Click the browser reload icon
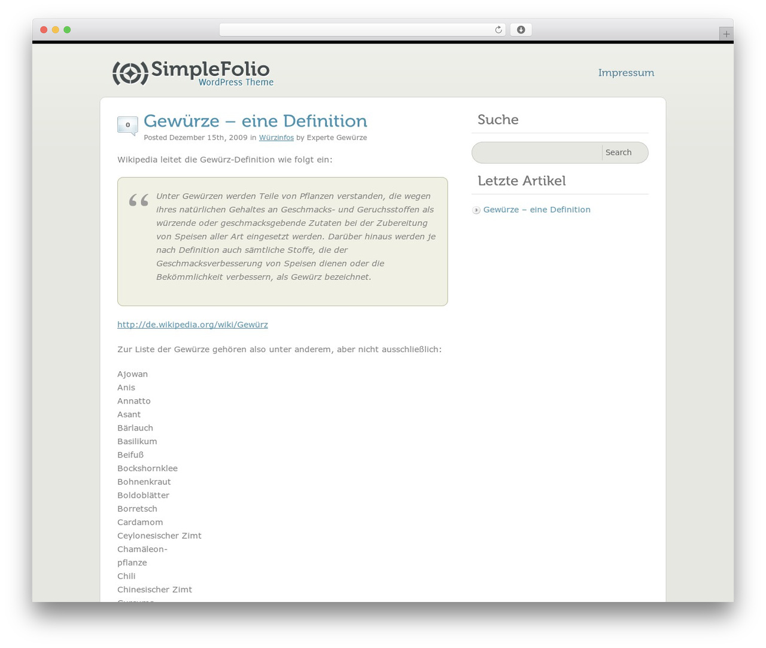The image size is (766, 648). pos(498,30)
